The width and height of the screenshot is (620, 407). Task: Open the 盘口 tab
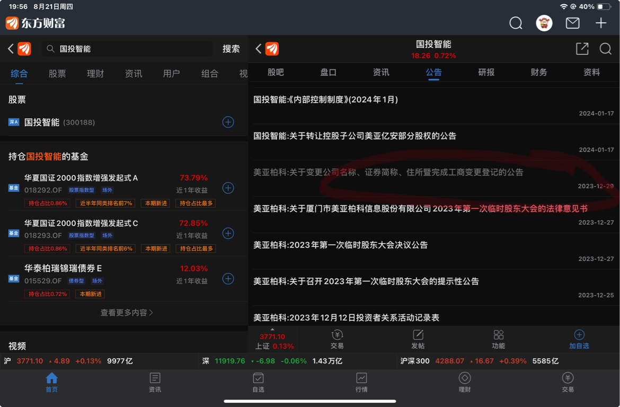(x=328, y=73)
